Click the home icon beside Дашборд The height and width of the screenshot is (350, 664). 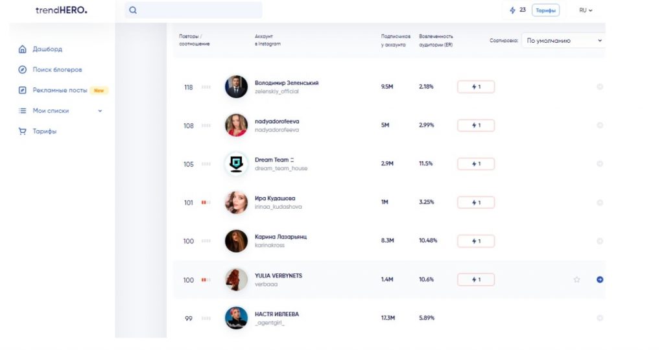[23, 49]
